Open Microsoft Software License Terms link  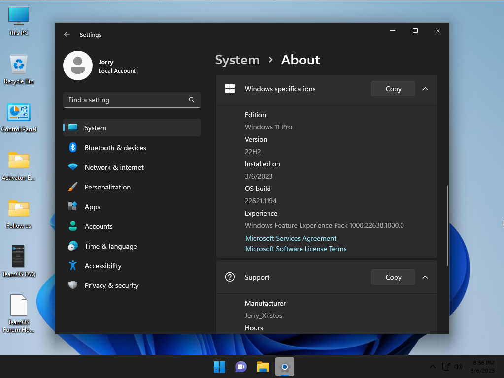296,249
